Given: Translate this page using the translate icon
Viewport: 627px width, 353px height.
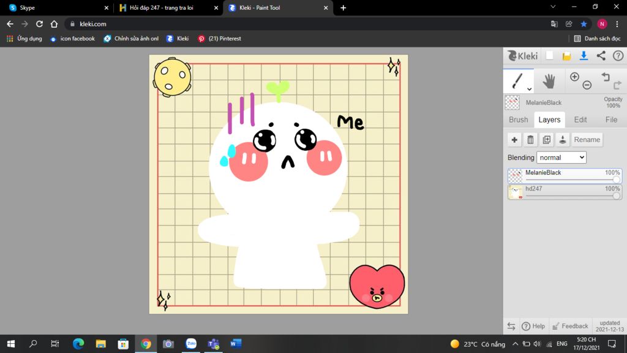Looking at the screenshot, I should coord(554,24).
